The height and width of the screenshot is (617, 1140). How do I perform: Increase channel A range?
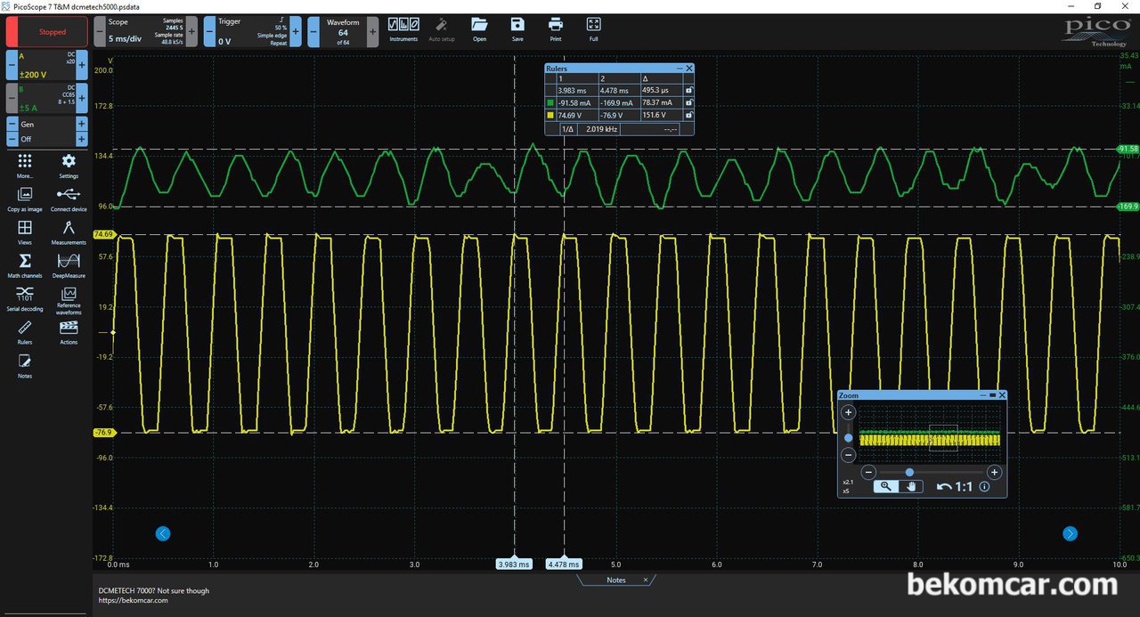pyautogui.click(x=82, y=65)
